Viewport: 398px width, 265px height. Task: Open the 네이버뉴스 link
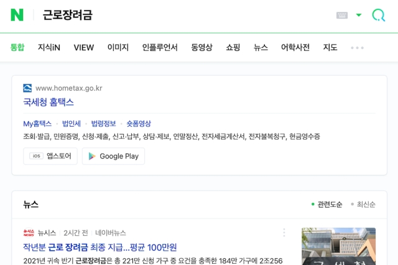pyautogui.click(x=111, y=233)
